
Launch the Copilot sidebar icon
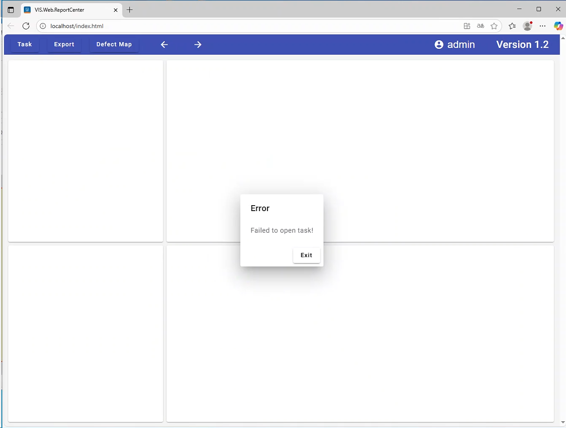(x=558, y=26)
